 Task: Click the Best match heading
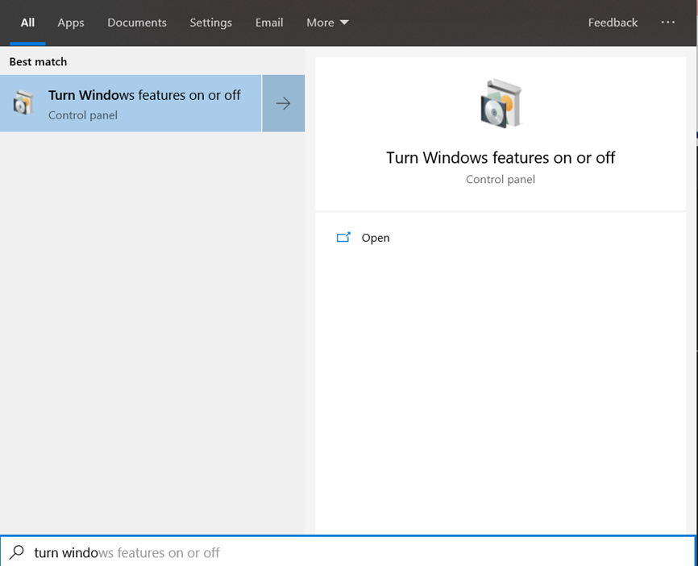point(38,61)
